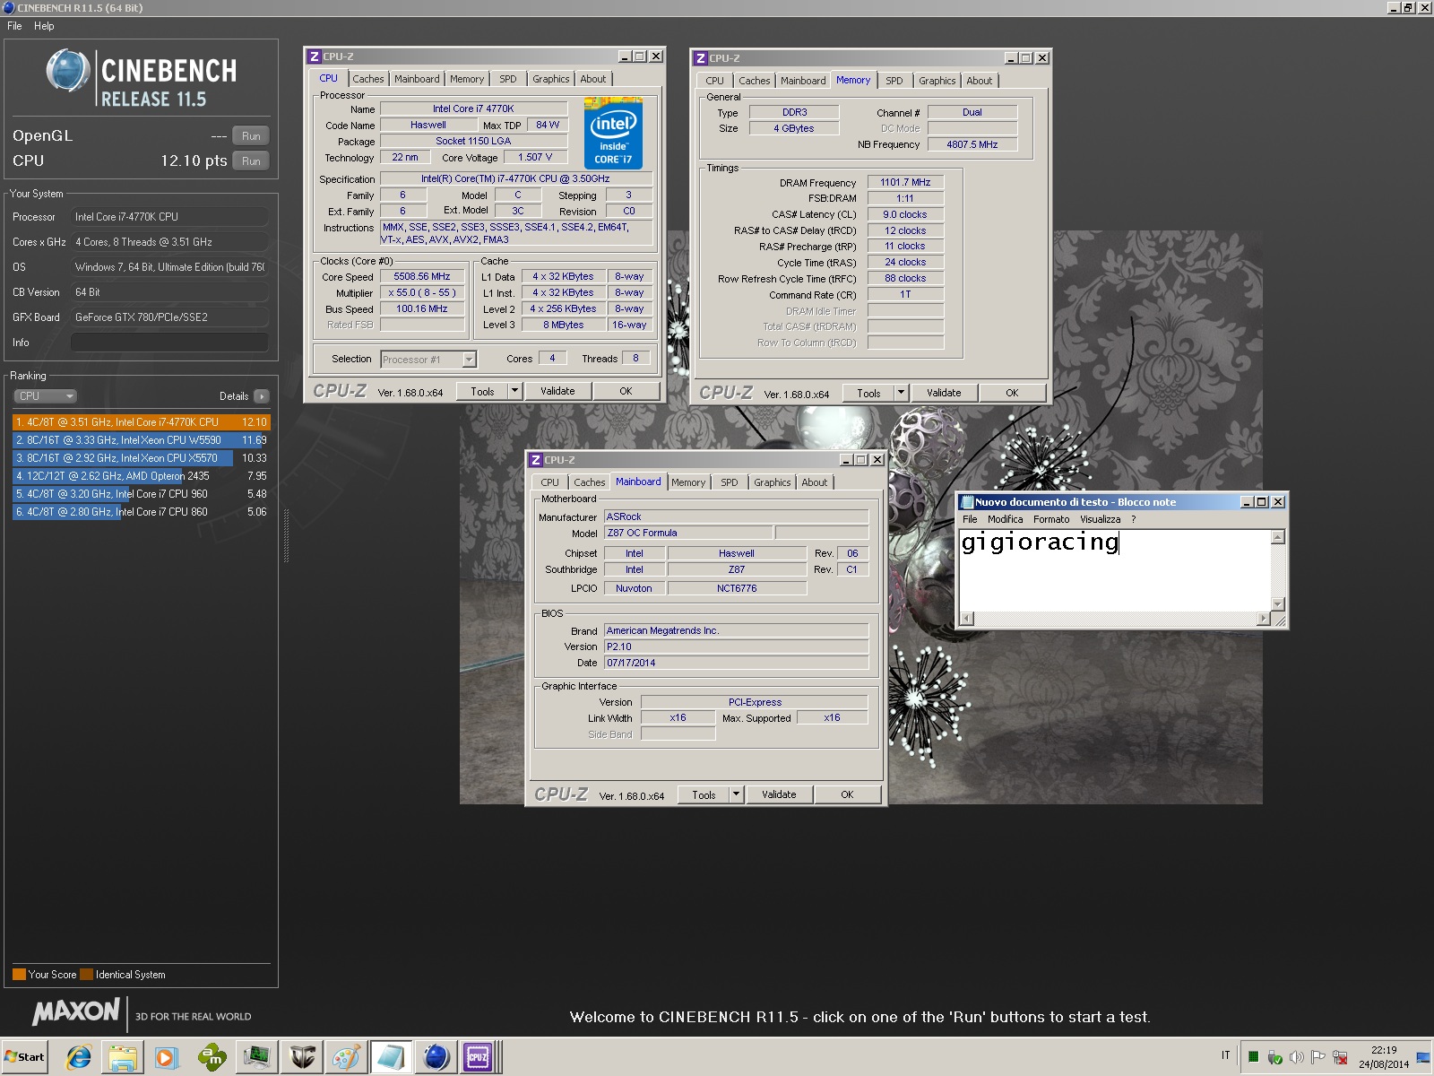This screenshot has height=1076, width=1434.
Task: Expand the ranking Details arrow
Action: click(262, 396)
